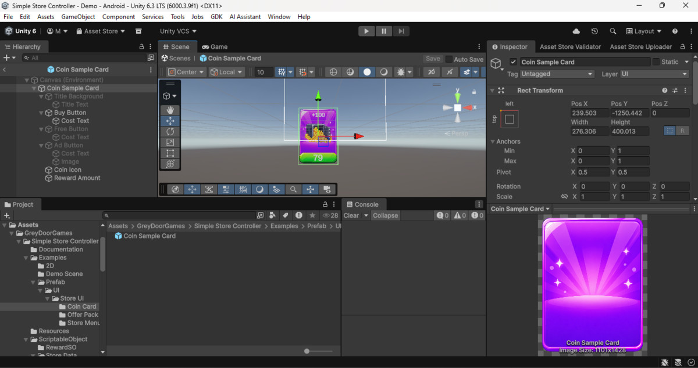Image resolution: width=698 pixels, height=368 pixels.
Task: Click the Console Clear button
Action: pos(351,215)
